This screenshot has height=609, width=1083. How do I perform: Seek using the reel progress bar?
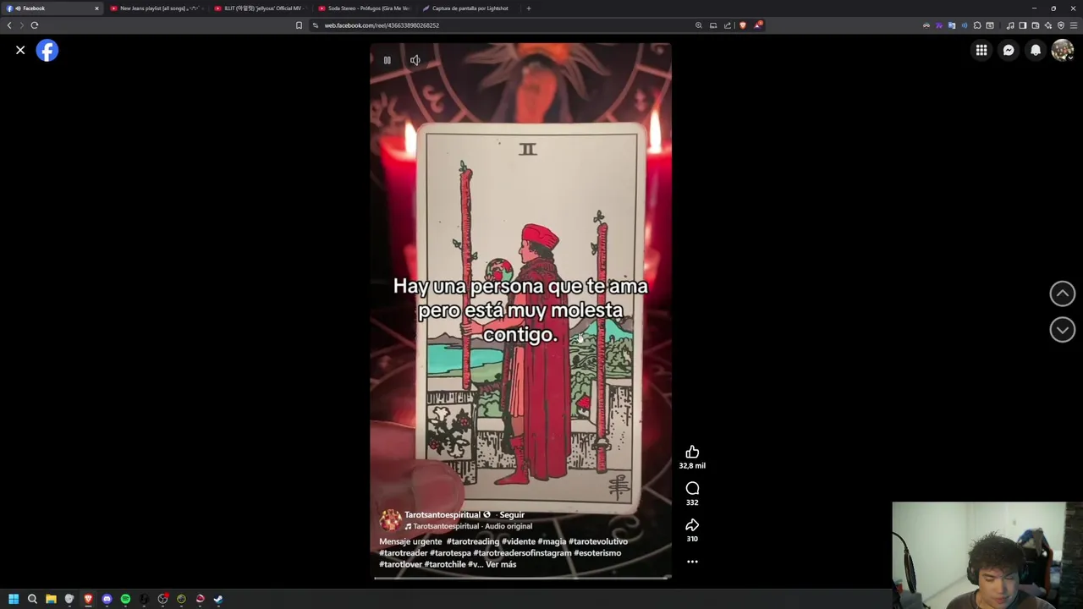point(522,578)
